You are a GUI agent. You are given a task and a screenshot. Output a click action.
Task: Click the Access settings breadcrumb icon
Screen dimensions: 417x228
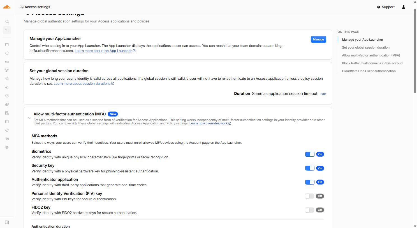[x=22, y=7]
